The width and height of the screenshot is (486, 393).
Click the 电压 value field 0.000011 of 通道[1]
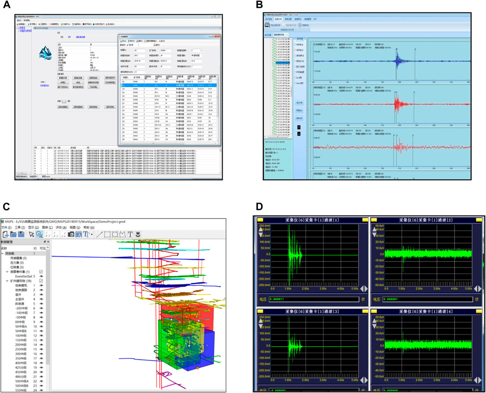(x=314, y=299)
